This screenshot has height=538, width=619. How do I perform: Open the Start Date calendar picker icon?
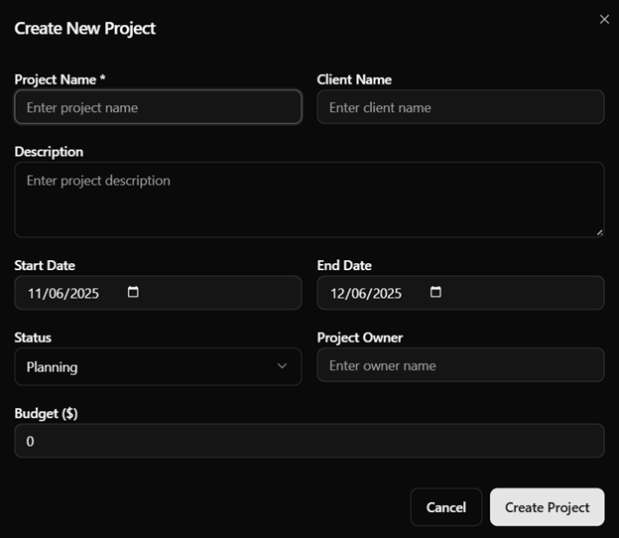click(x=133, y=292)
